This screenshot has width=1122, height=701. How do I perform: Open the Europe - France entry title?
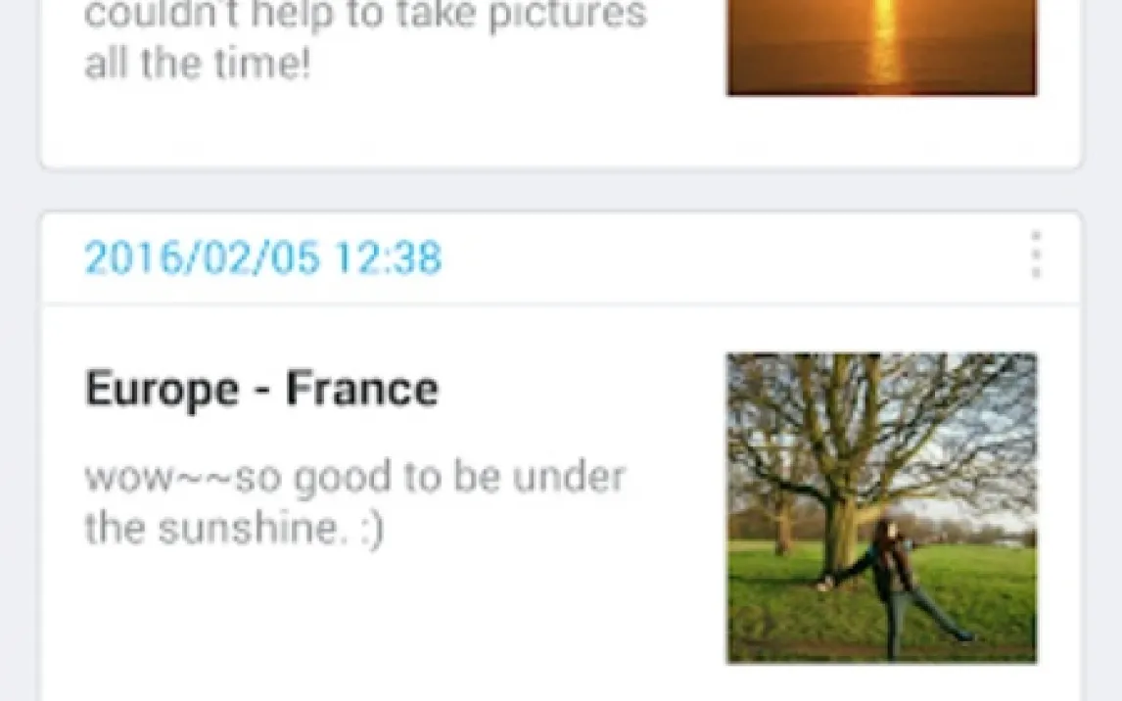[x=261, y=389]
